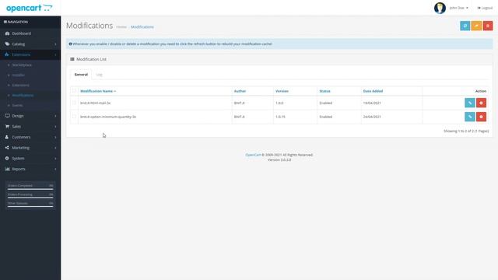Expand the Design menu arrow
Viewport: 498px width, 280px height.
tap(55, 116)
